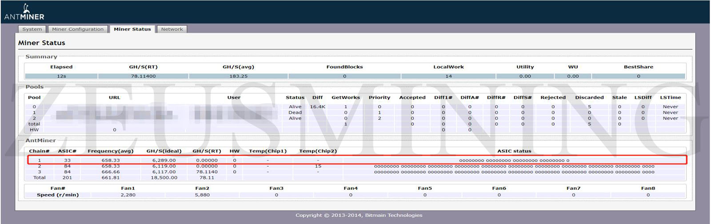Select the Diff value 16.4K
The height and width of the screenshot is (224, 711).
pyautogui.click(x=317, y=107)
